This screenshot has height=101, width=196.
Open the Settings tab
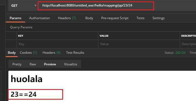pyautogui.click(x=158, y=18)
